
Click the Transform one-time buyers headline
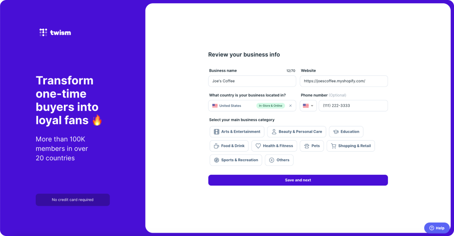click(x=69, y=100)
